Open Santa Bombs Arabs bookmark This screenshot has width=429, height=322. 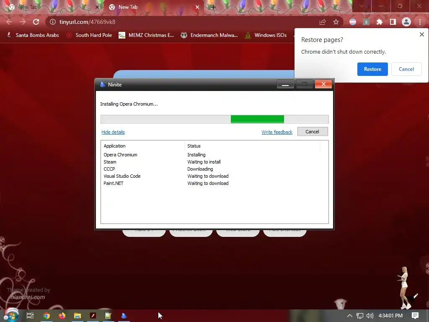pos(33,35)
